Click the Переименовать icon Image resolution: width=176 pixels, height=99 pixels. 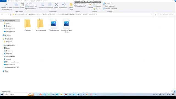pyautogui.click(x=63, y=5)
